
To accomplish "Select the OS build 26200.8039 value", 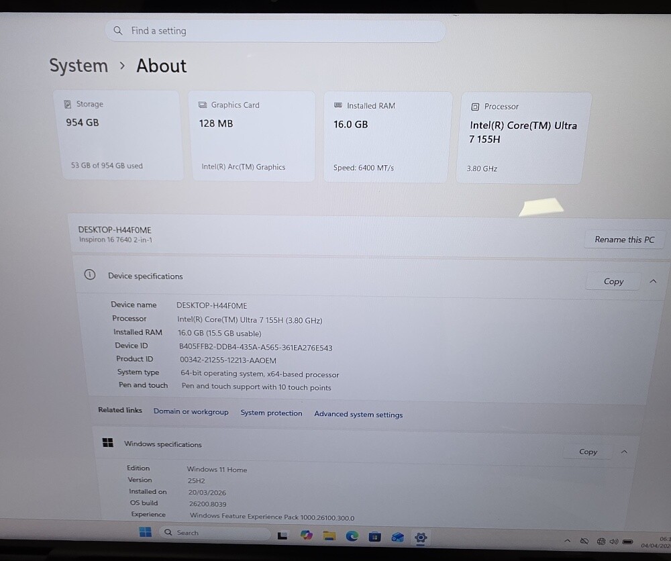I will coord(207,504).
